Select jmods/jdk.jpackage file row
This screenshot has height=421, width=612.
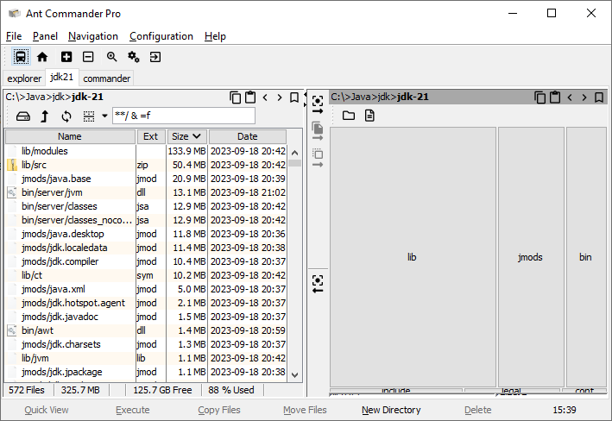[146, 372]
